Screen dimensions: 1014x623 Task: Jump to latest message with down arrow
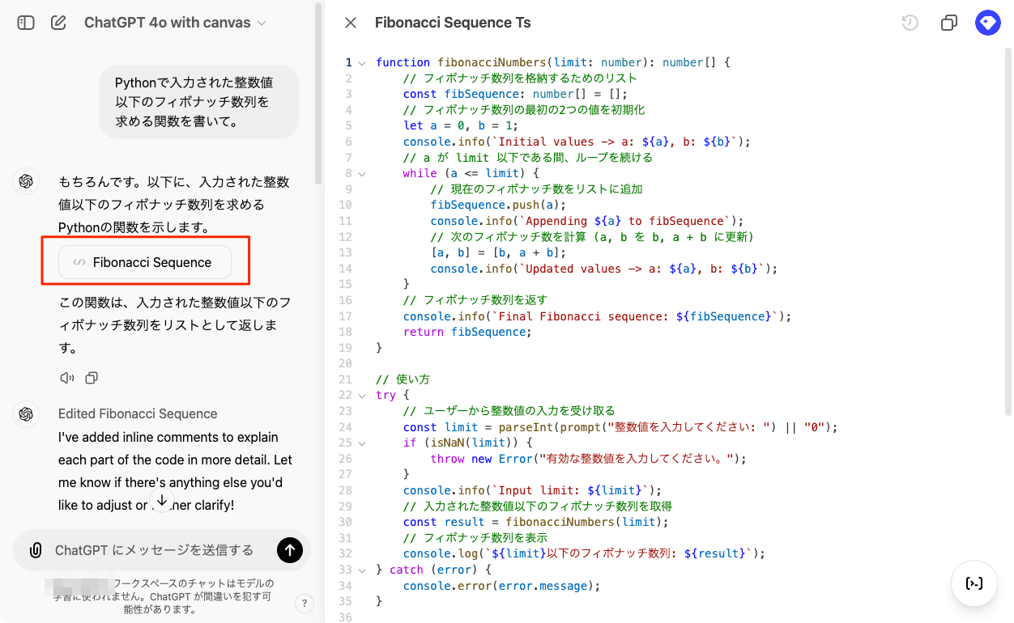click(162, 501)
